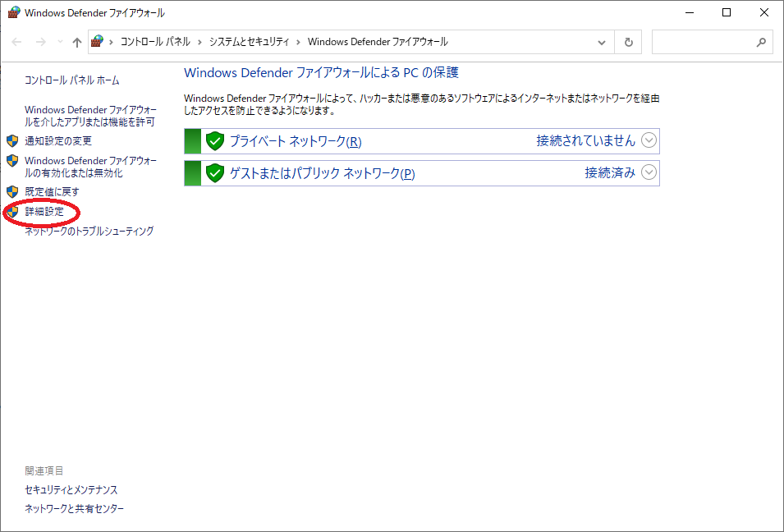Open the address bar history dropdown arrow
Screen dimensions: 784x532
pyautogui.click(x=602, y=41)
